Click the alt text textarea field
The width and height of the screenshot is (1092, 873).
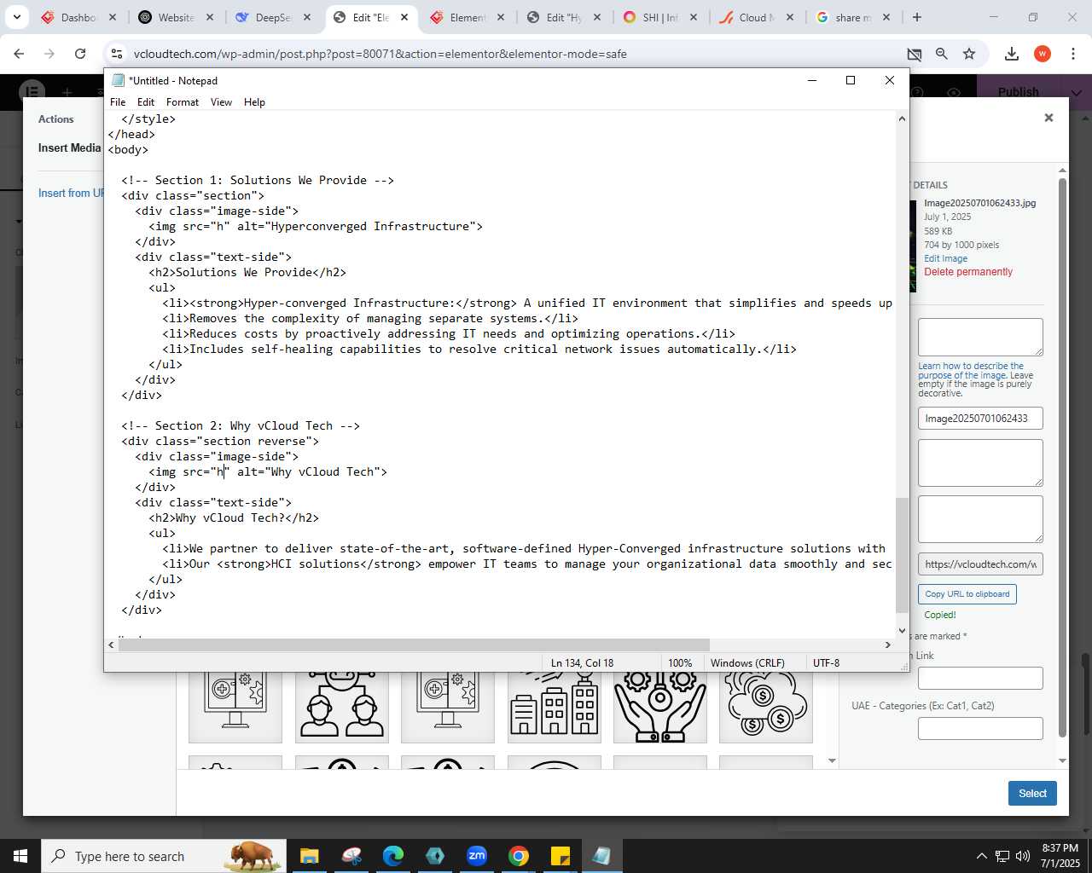coord(980,337)
